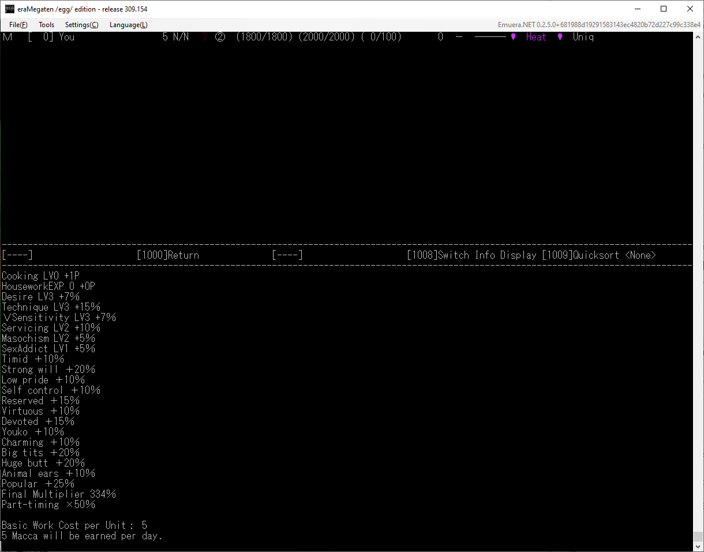The image size is (704, 552).
Task: Click the 'Reserved +15%' line
Action: 40,401
